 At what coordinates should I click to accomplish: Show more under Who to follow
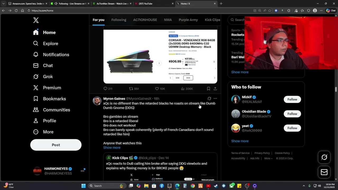pyautogui.click(x=240, y=141)
